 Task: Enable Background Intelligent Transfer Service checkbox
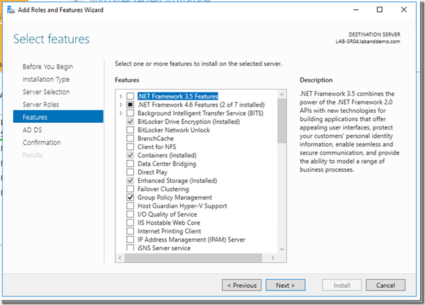coord(131,113)
